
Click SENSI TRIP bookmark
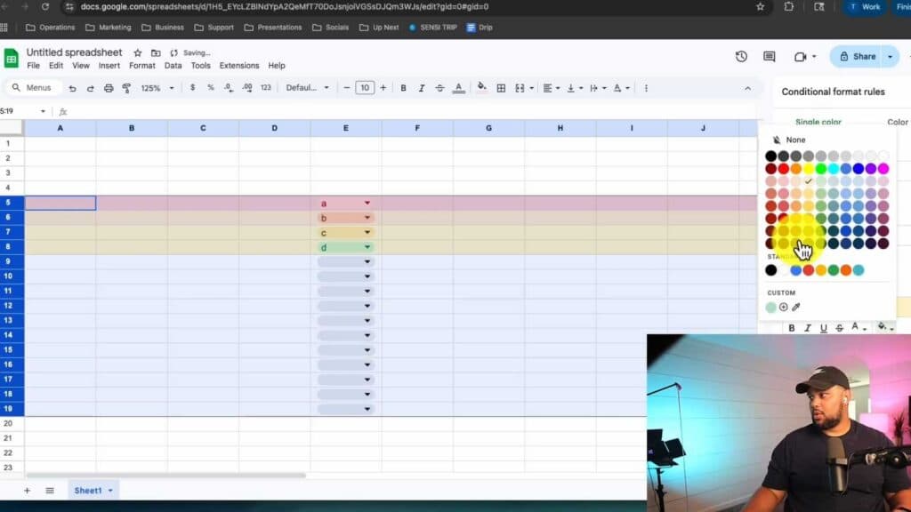click(433, 28)
